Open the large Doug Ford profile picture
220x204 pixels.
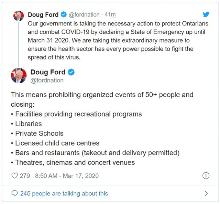pos(19,76)
